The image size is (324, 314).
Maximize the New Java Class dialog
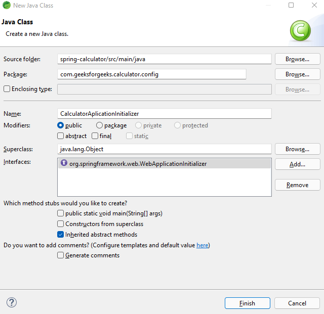tap(291, 6)
